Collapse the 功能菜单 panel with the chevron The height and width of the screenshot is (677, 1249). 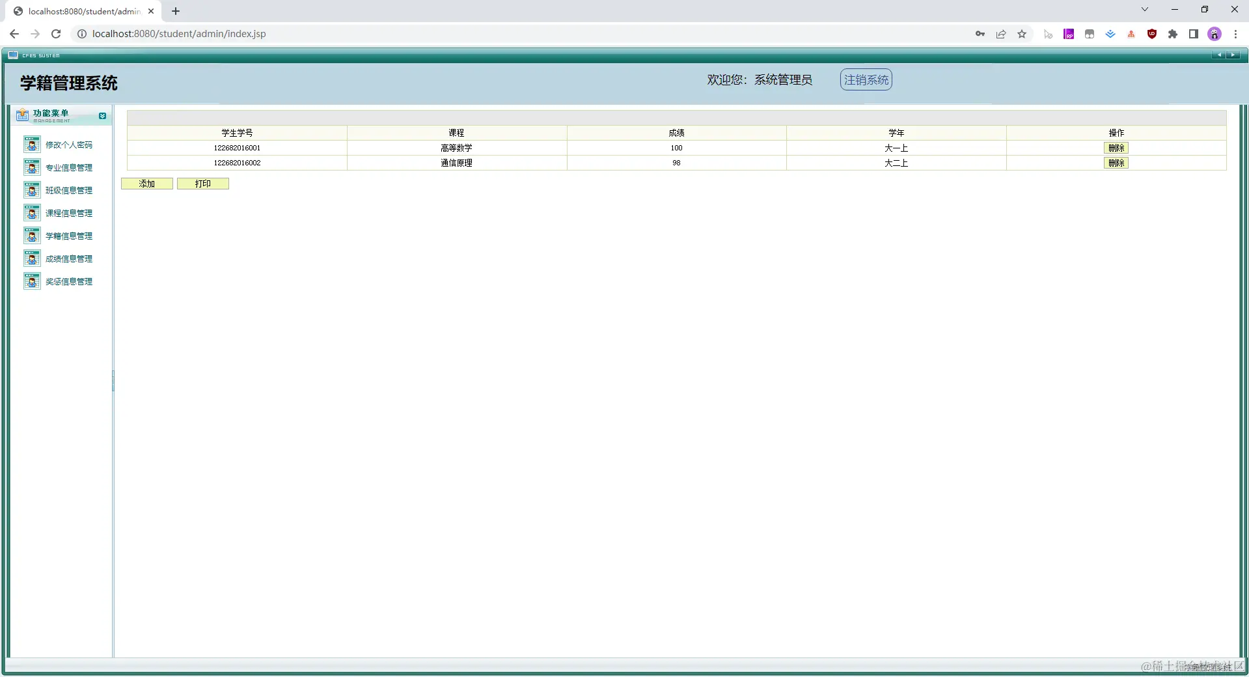[102, 116]
